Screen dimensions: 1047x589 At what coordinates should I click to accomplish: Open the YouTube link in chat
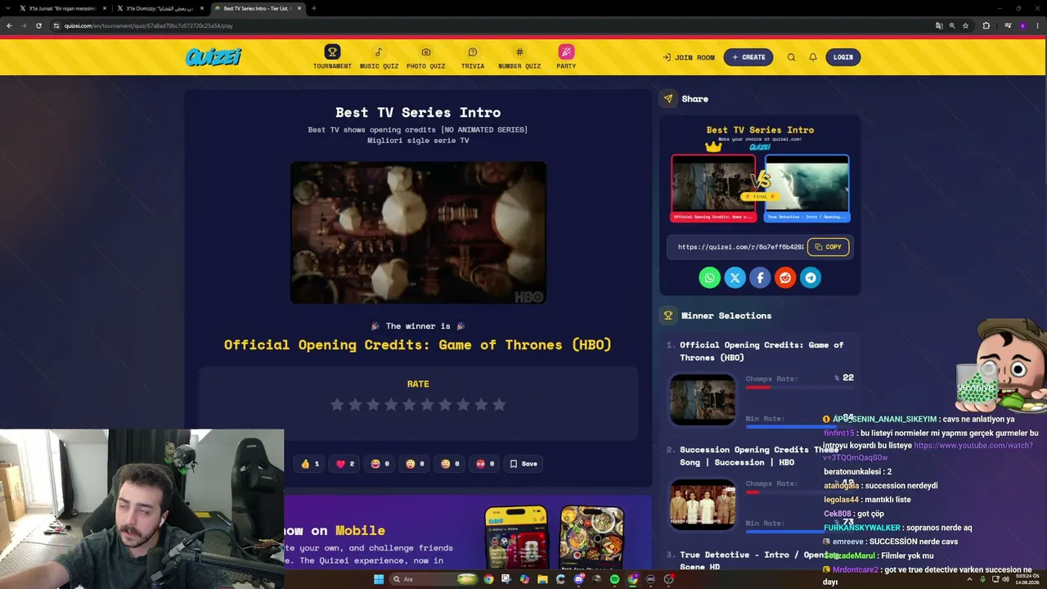pyautogui.click(x=928, y=452)
